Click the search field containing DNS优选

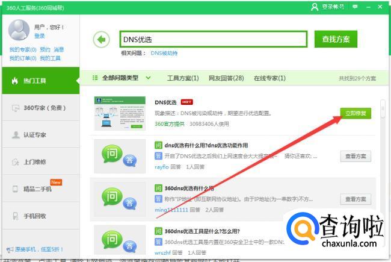click(x=214, y=39)
